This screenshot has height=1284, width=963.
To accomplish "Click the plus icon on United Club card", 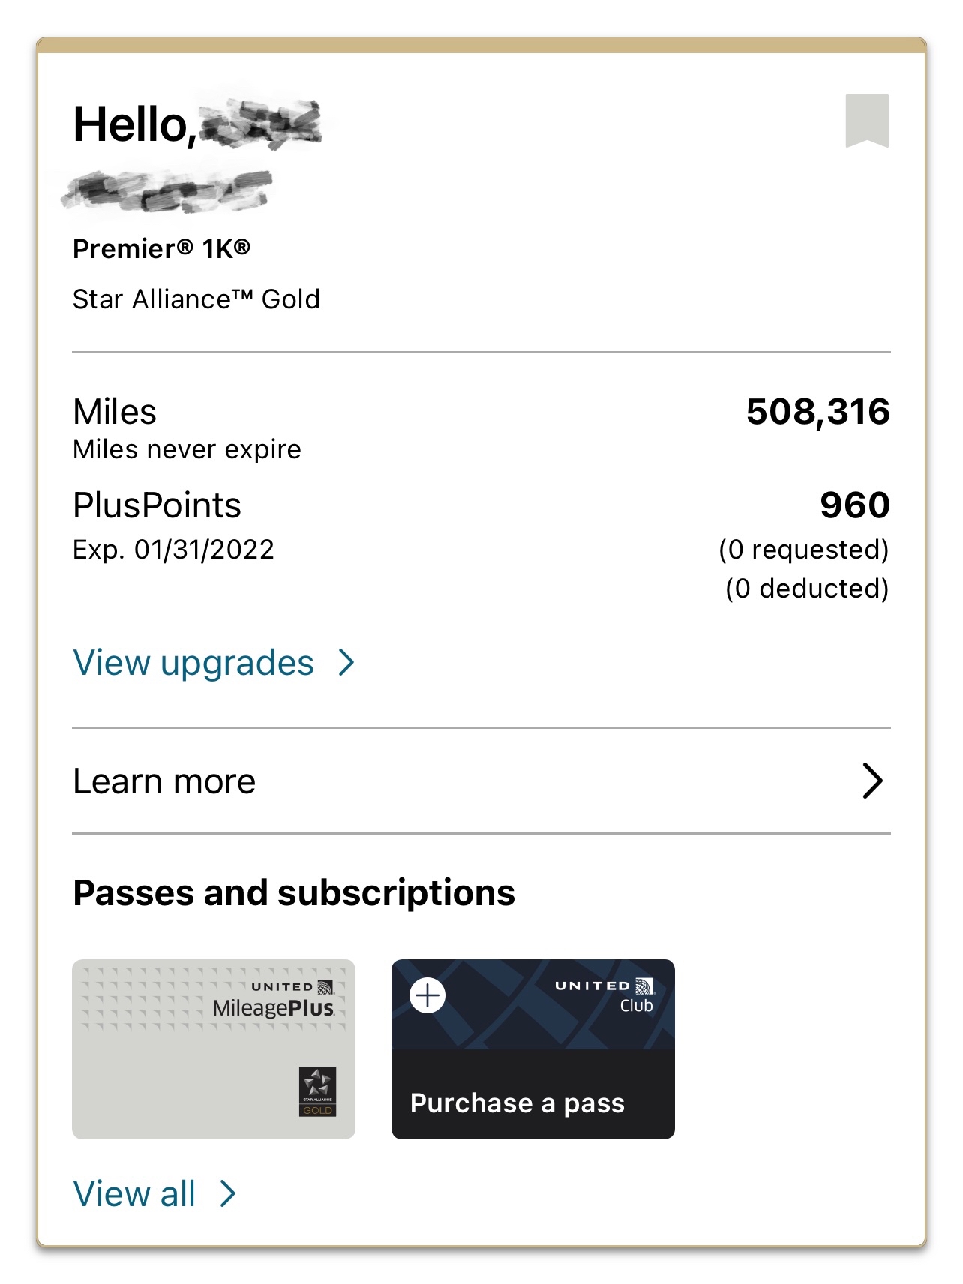I will coord(427,996).
